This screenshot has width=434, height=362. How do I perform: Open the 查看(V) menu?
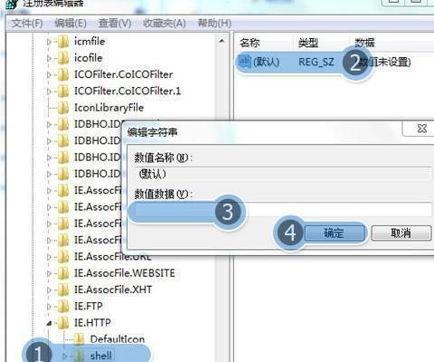pyautogui.click(x=115, y=24)
